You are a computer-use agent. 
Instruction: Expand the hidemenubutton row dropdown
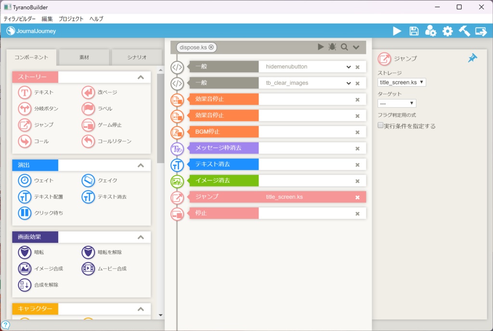[x=349, y=67]
